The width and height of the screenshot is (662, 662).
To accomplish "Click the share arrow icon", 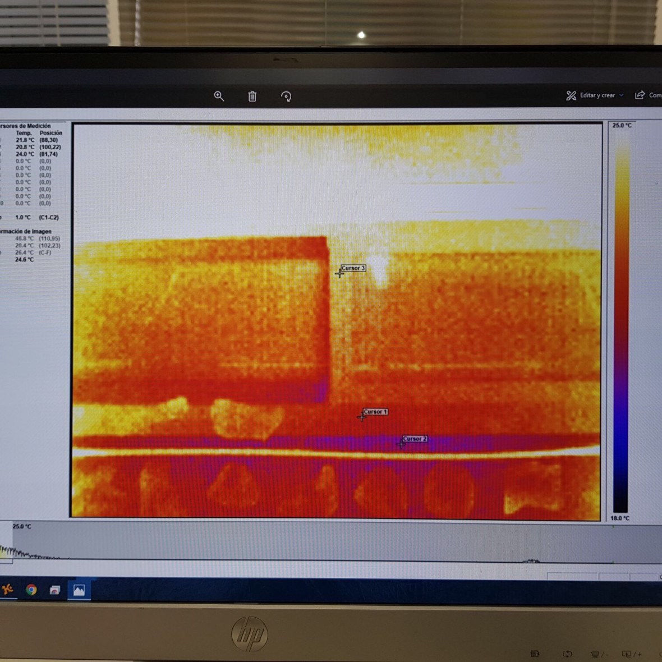I will [x=640, y=95].
